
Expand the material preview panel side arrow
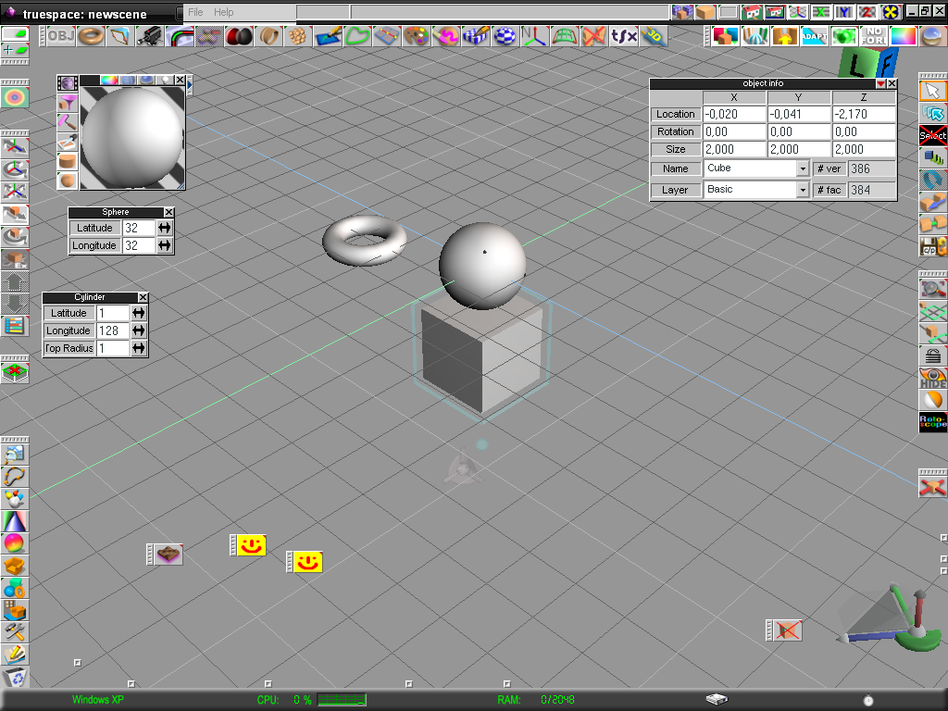coord(189,86)
